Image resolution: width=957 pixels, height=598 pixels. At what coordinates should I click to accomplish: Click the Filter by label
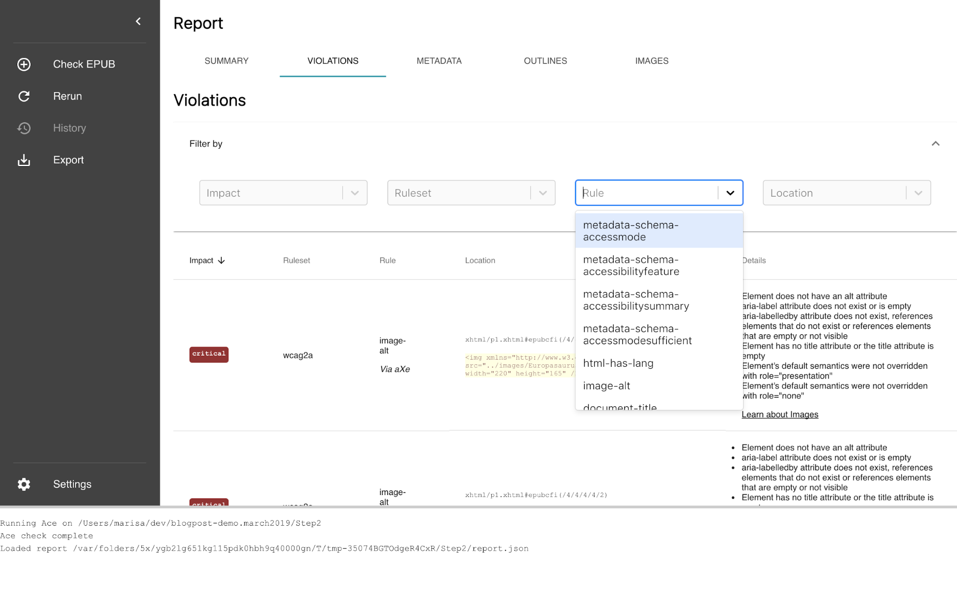206,144
